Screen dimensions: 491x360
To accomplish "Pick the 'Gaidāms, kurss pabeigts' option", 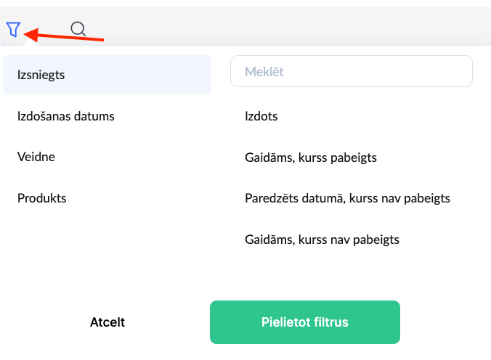I will point(311,157).
